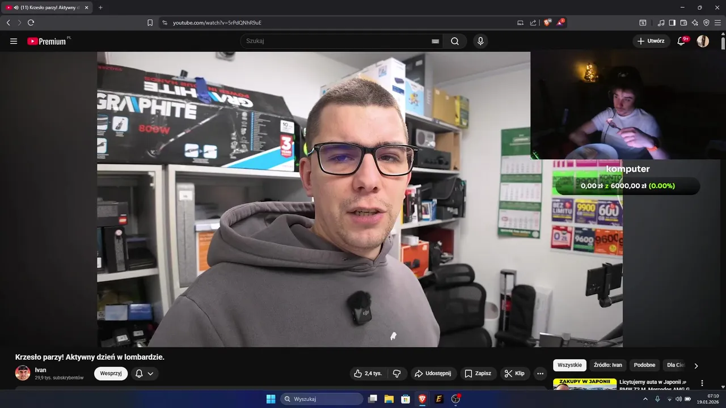
Task: Click the video player to pause playback
Action: (x=360, y=199)
